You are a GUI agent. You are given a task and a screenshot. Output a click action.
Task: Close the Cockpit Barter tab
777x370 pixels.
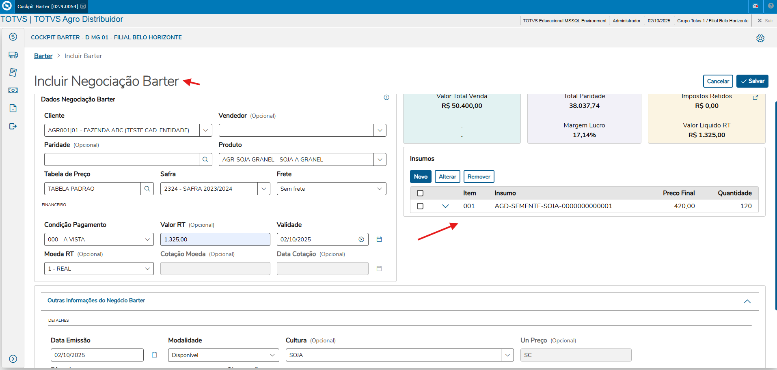pos(83,6)
